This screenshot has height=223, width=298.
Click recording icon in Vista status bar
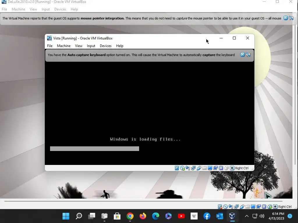215,168
